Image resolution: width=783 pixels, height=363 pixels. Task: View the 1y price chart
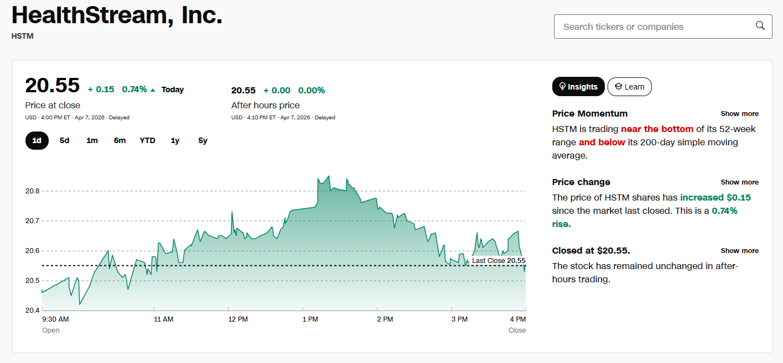pos(175,140)
